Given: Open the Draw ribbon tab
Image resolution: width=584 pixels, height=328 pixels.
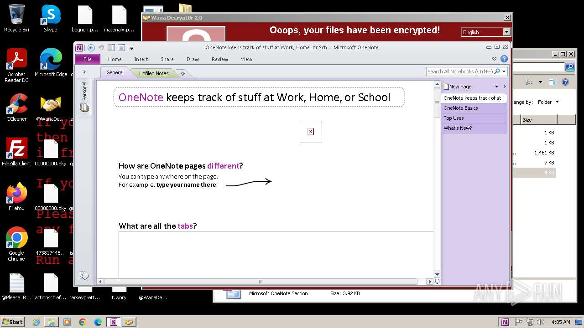Looking at the screenshot, I should [x=193, y=59].
